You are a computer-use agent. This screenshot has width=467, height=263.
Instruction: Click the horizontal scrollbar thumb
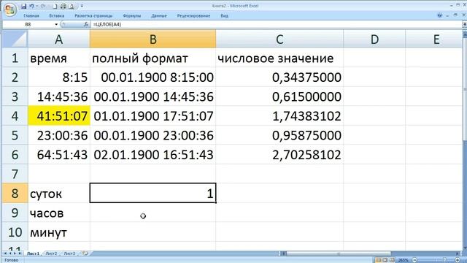click(338, 254)
